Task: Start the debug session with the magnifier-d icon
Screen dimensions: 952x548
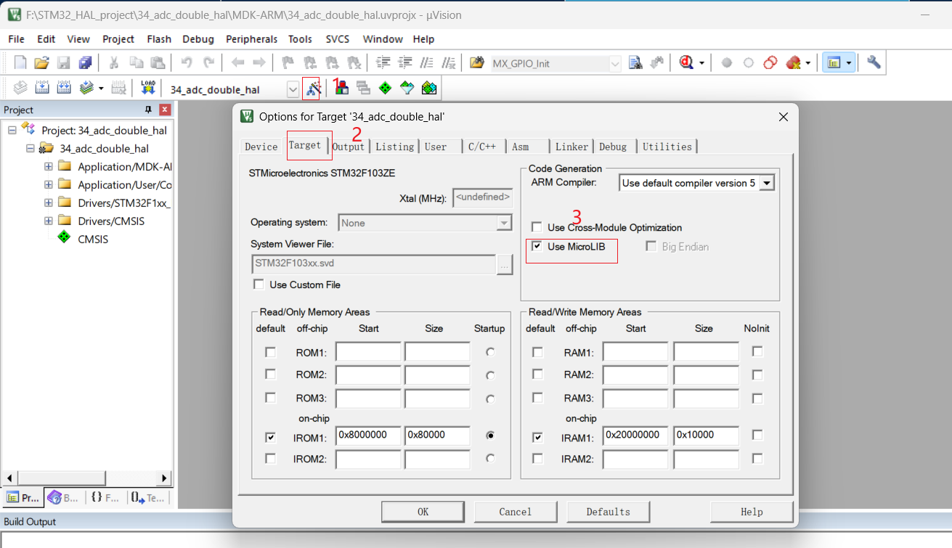Action: (687, 63)
